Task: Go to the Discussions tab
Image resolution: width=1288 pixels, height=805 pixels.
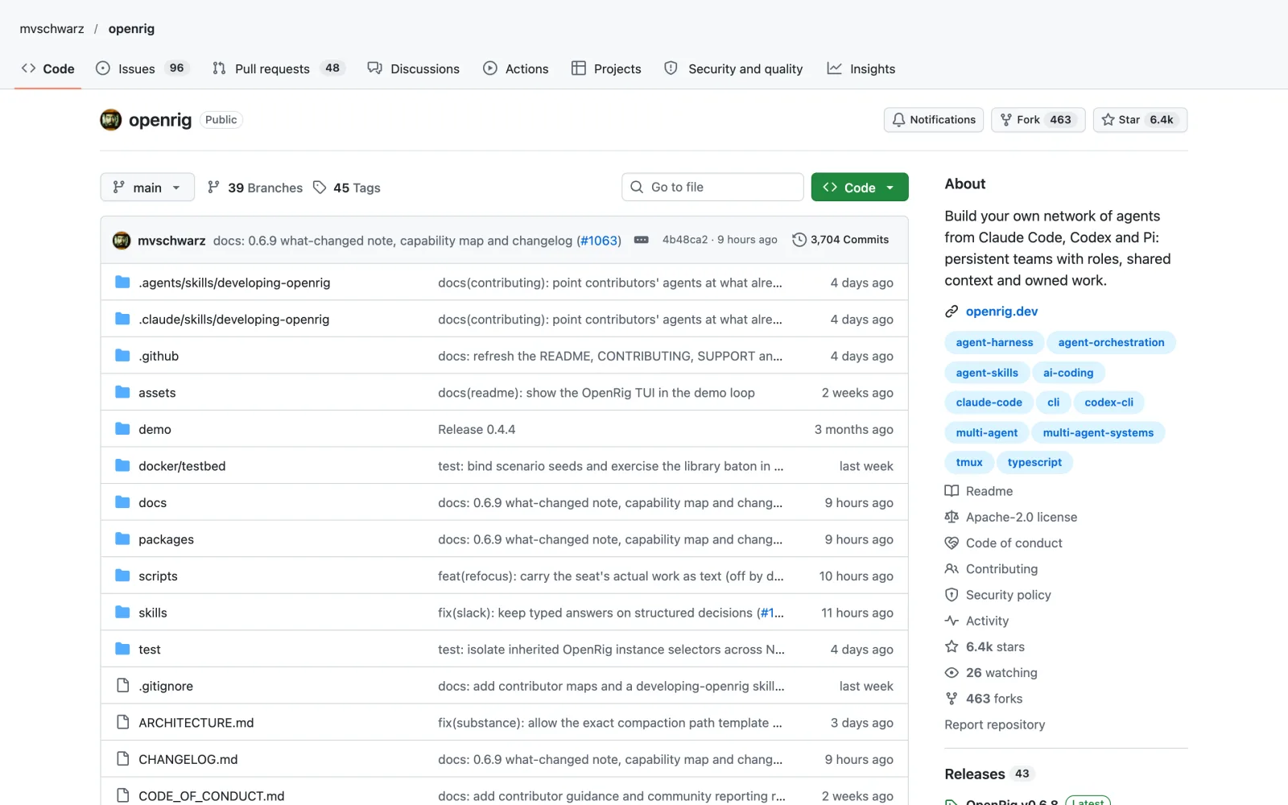Action: click(414, 68)
